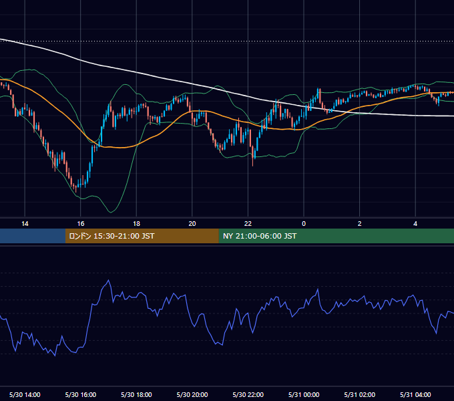The height and width of the screenshot is (401, 454).
Task: Click hour label 16 on price chart axis
Action: tap(81, 224)
